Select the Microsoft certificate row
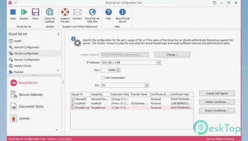 point(132,99)
